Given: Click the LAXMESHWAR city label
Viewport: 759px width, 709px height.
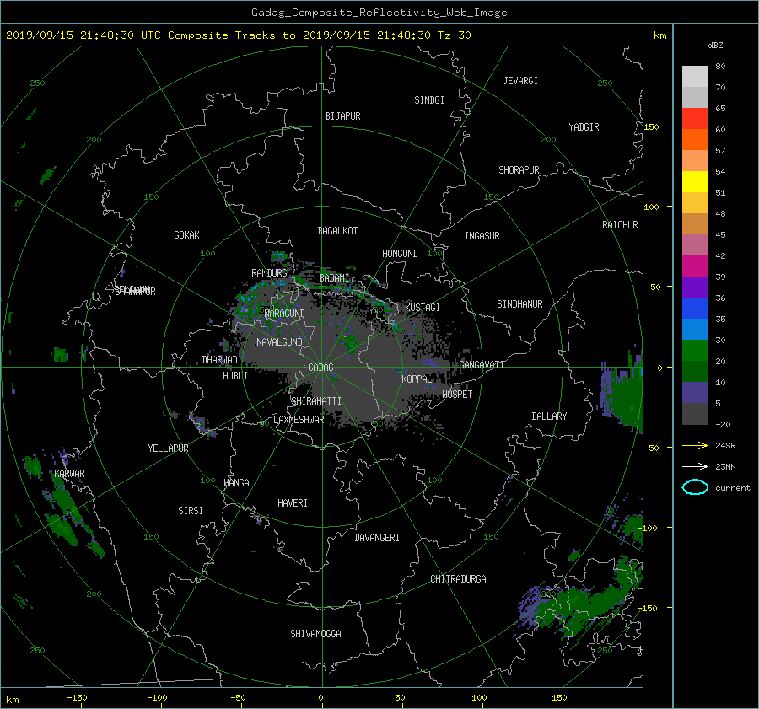Looking at the screenshot, I should click(x=299, y=420).
